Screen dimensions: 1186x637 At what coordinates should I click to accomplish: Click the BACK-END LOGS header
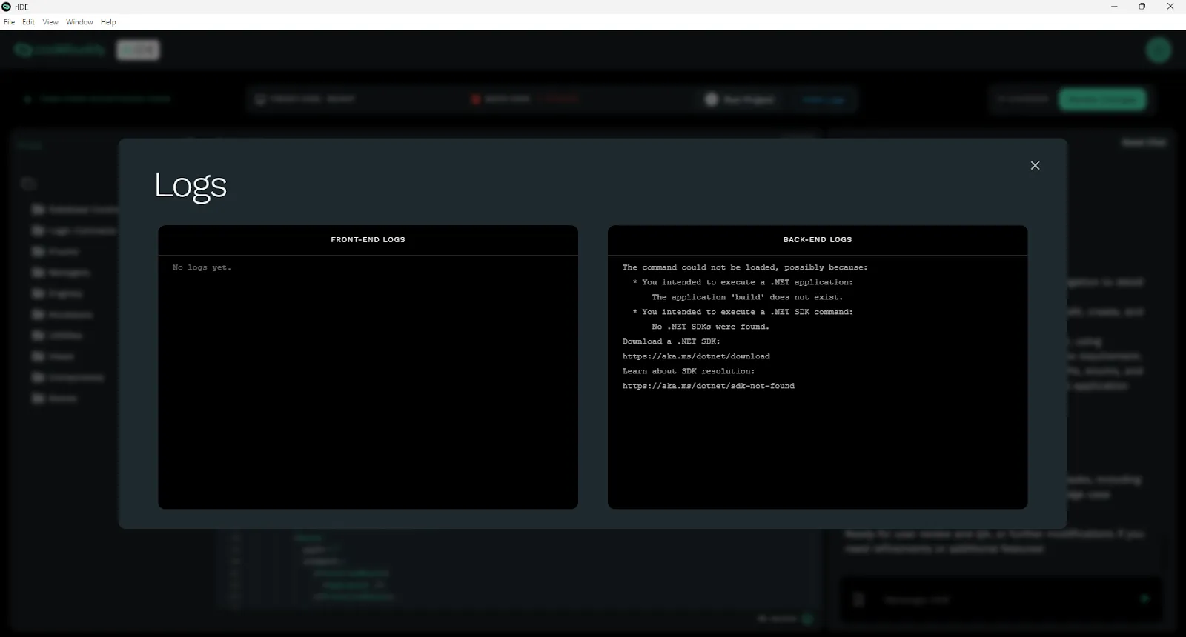(818, 240)
